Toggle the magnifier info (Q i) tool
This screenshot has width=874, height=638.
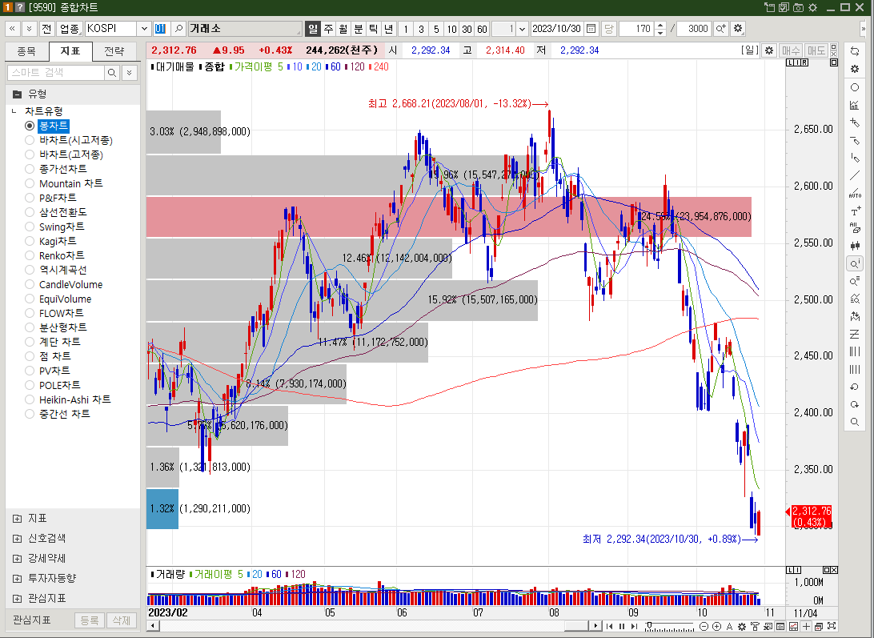coord(855,264)
